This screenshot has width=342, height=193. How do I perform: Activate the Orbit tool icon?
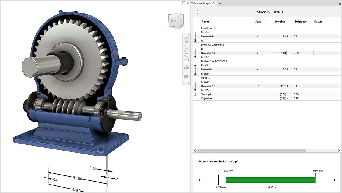tap(186, 40)
